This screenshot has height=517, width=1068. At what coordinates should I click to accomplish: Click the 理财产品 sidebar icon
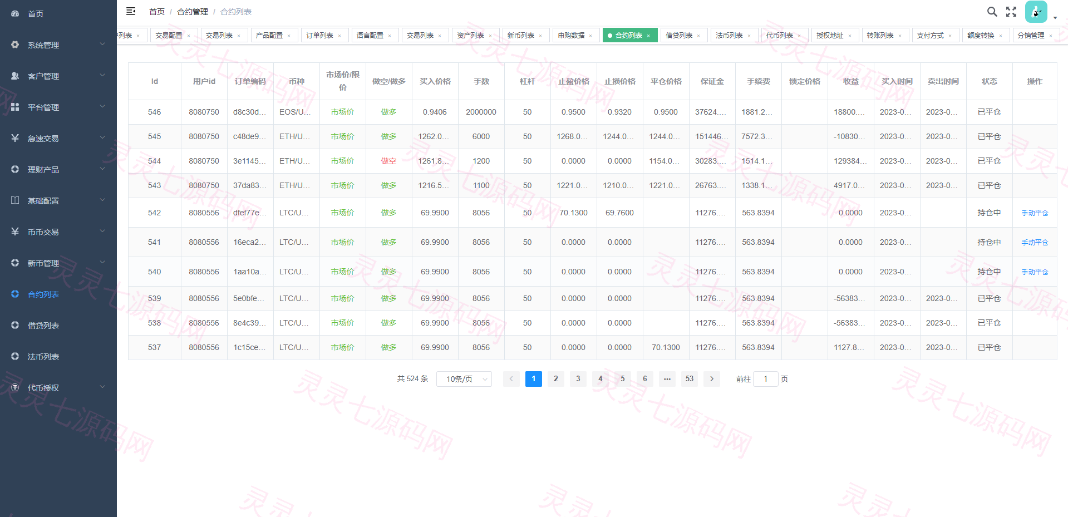click(x=15, y=169)
